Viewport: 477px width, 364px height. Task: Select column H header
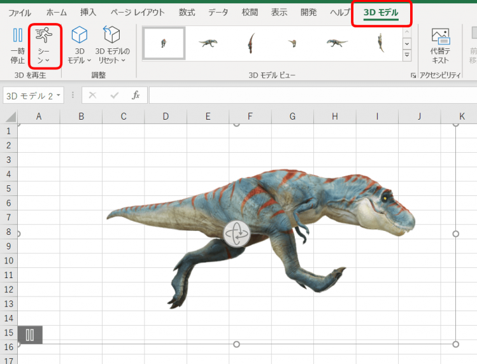pyautogui.click(x=334, y=116)
